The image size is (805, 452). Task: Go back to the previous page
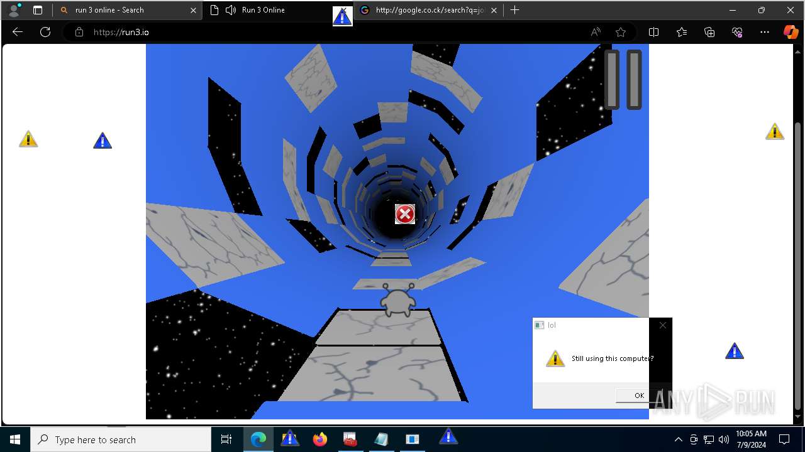point(18,32)
